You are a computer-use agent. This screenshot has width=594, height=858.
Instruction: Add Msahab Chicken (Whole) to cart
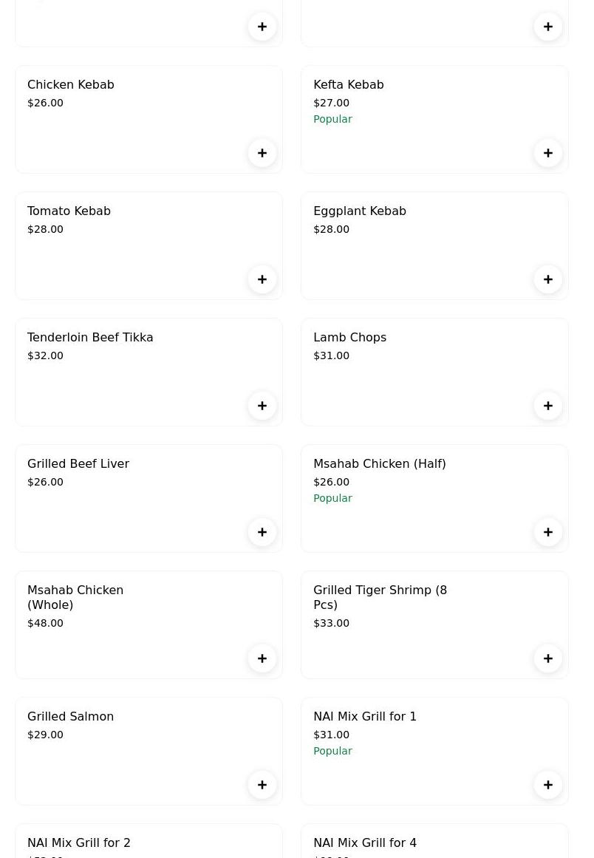click(262, 658)
